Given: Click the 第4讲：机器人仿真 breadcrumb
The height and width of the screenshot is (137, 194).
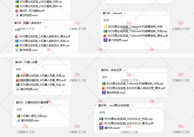Looking at the screenshot, I should [26, 62].
